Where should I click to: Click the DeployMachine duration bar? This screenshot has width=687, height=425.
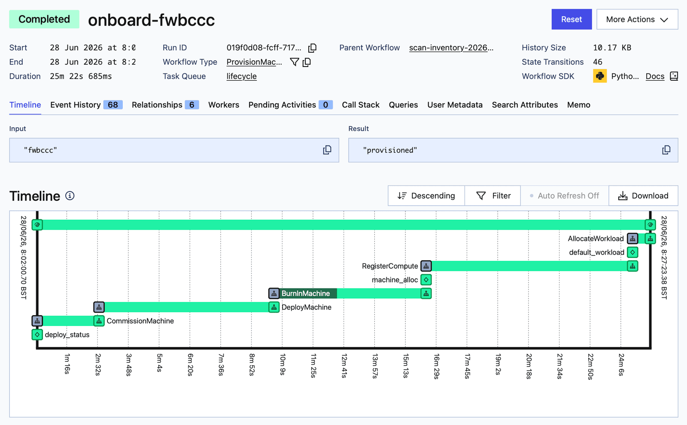pyautogui.click(x=186, y=307)
